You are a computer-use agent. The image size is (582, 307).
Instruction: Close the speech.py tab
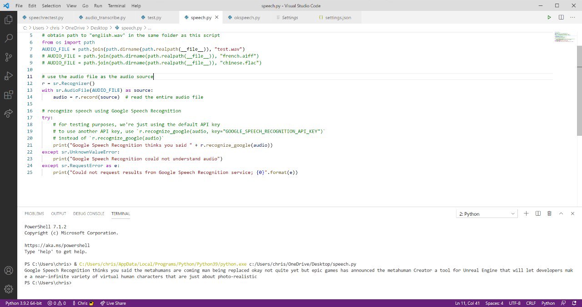pyautogui.click(x=217, y=17)
